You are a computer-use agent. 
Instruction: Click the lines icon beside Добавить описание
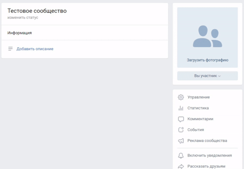point(11,49)
